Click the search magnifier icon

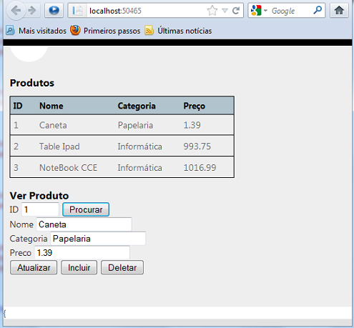[318, 10]
